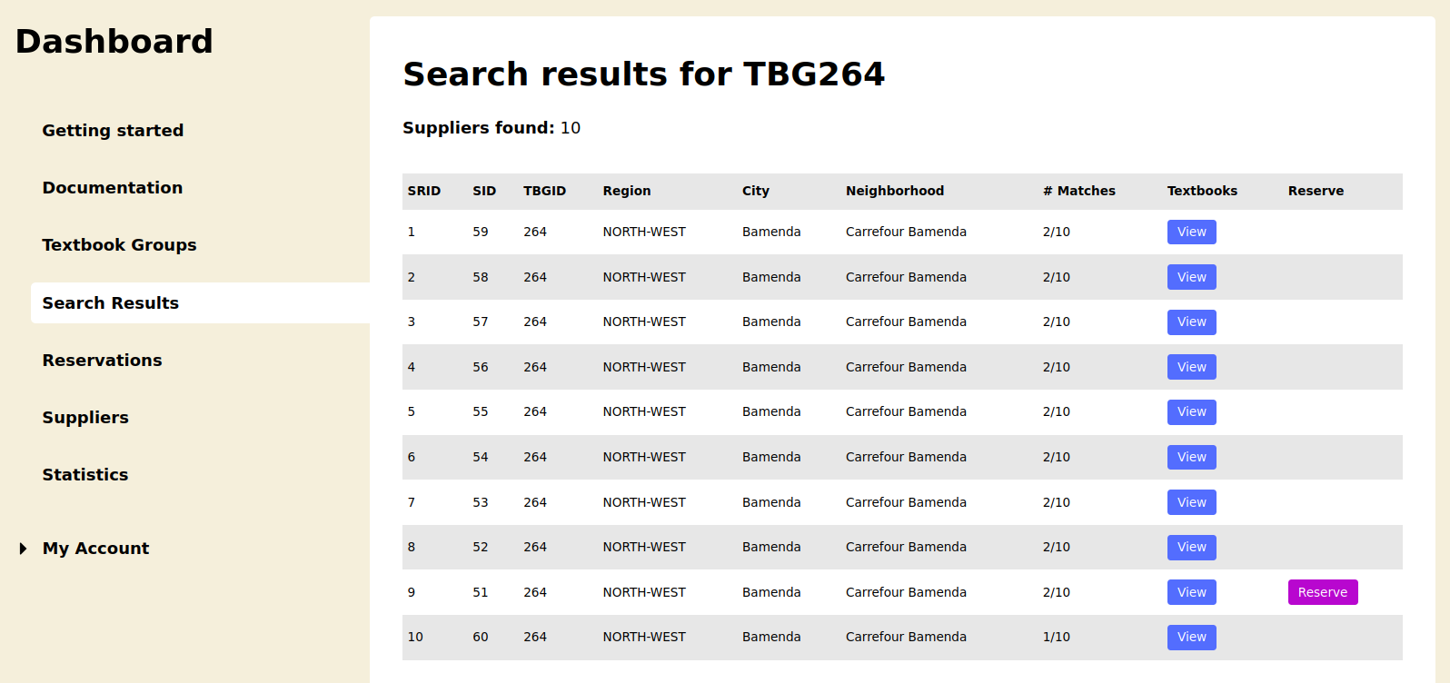
Task: Click NORTH-WEST region in SID 58 row
Action: tap(644, 277)
